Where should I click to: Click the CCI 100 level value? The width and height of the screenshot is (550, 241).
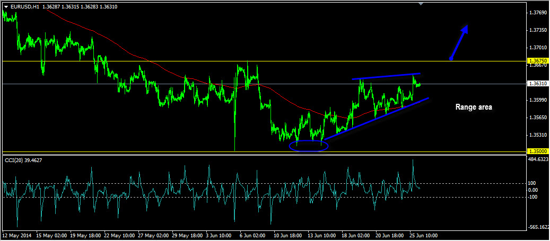pos(532,183)
